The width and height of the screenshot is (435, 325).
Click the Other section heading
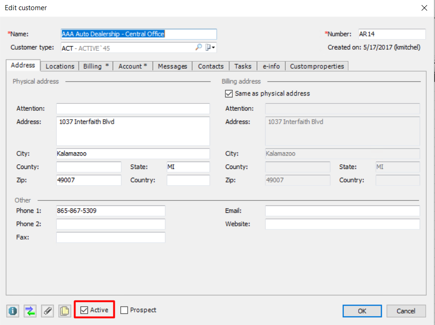click(23, 200)
